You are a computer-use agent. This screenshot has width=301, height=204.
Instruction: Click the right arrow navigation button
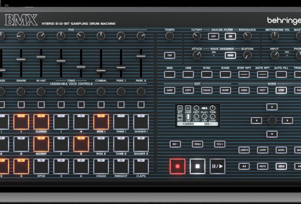(287, 120)
